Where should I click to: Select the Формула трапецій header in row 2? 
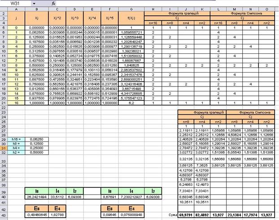[x=177, y=13]
